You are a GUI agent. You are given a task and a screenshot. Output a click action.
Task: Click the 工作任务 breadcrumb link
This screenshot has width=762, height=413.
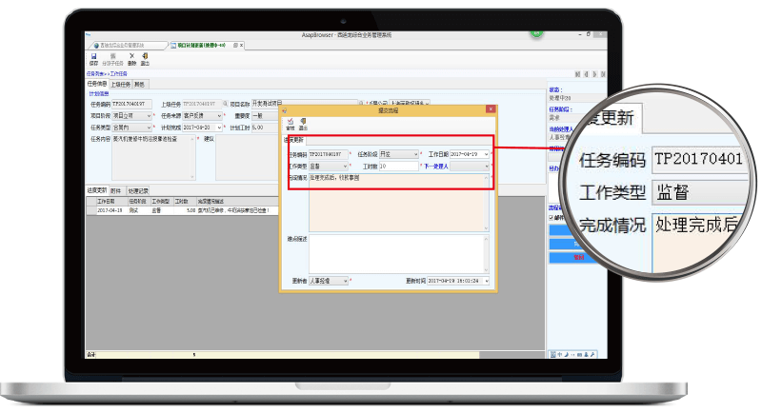[118, 72]
